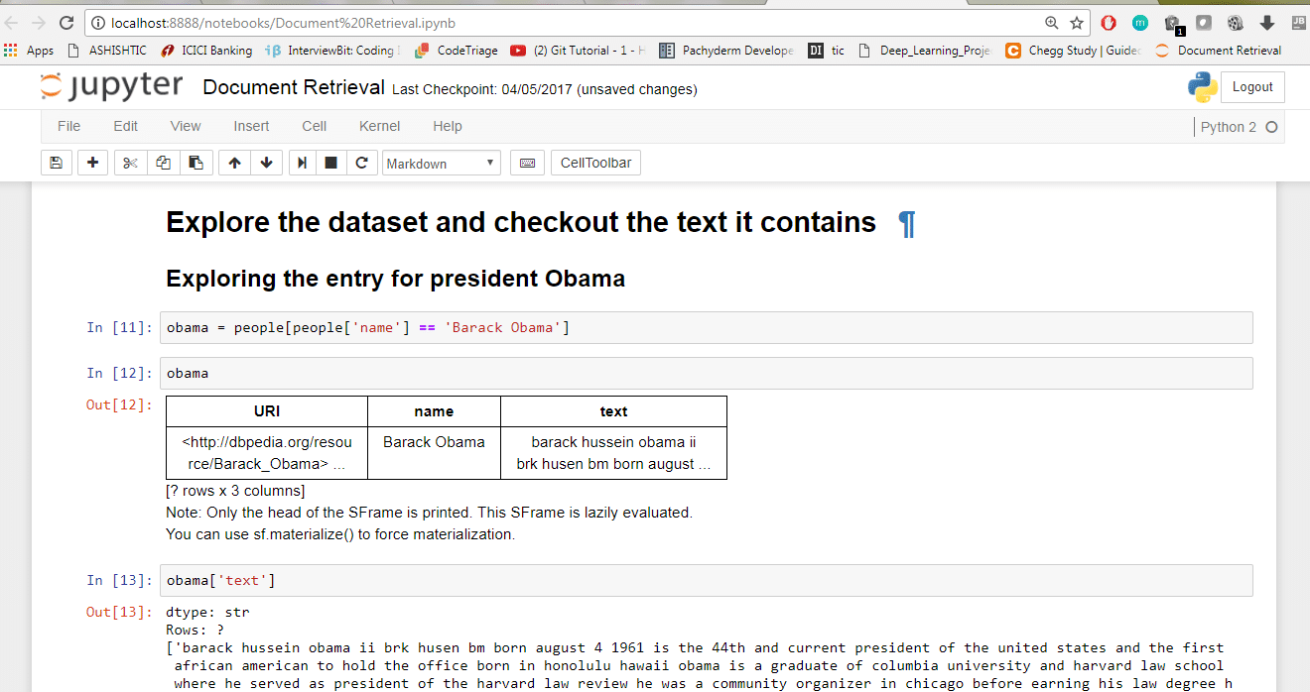Run the cell and select below
The image size is (1310, 692).
303,164
